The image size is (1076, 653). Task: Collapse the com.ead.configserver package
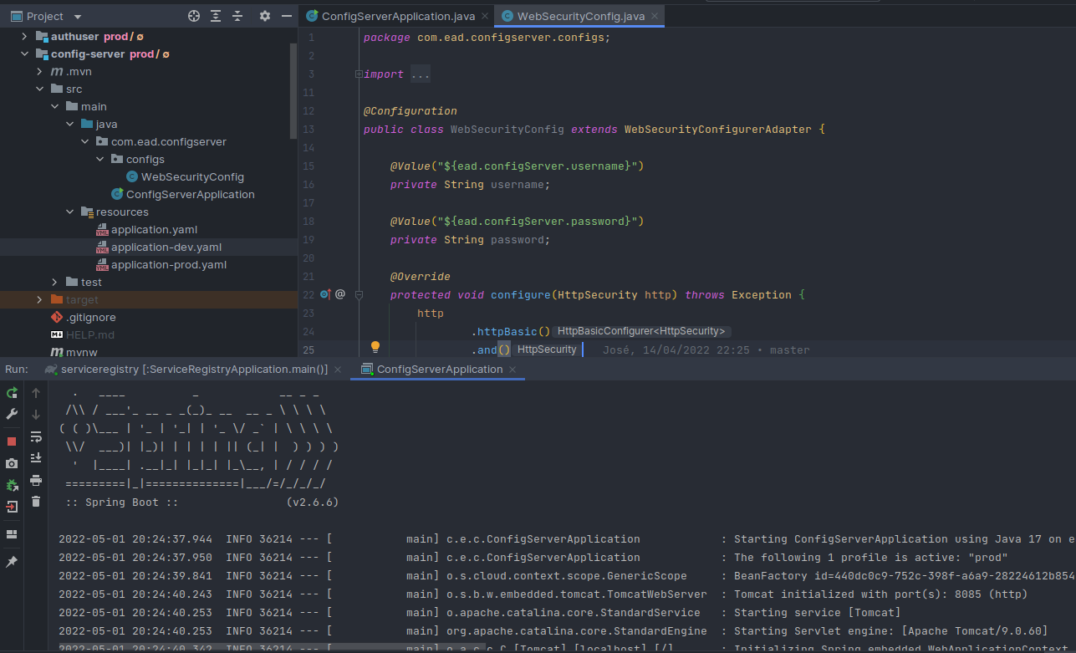84,142
